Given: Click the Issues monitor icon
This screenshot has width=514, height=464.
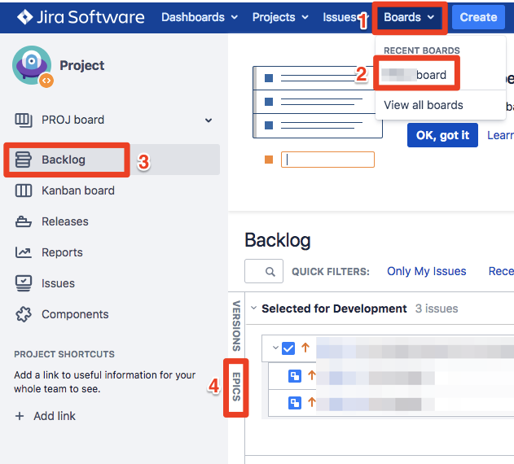Looking at the screenshot, I should click(24, 283).
